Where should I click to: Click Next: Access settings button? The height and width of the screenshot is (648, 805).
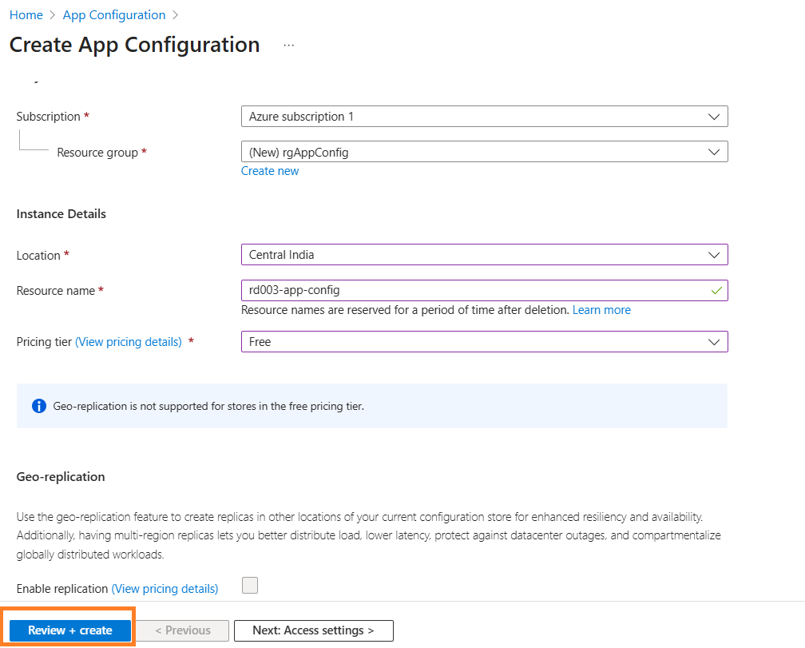point(313,630)
